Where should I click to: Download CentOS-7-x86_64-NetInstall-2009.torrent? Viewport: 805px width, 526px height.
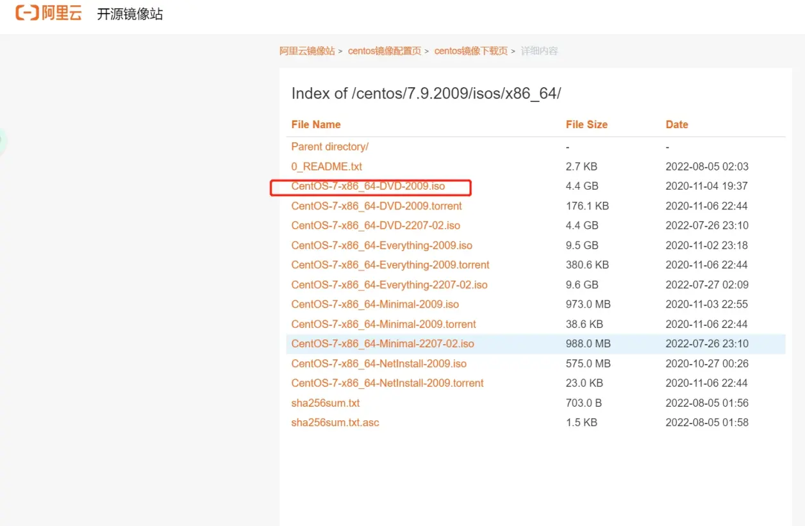(x=388, y=383)
